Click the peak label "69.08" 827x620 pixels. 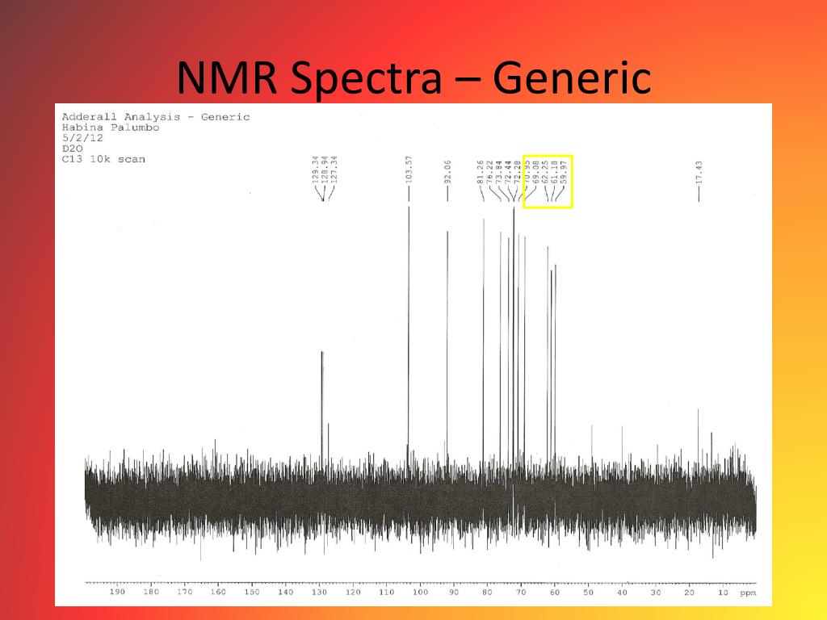[536, 172]
